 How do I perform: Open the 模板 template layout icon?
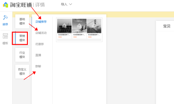click(5, 36)
